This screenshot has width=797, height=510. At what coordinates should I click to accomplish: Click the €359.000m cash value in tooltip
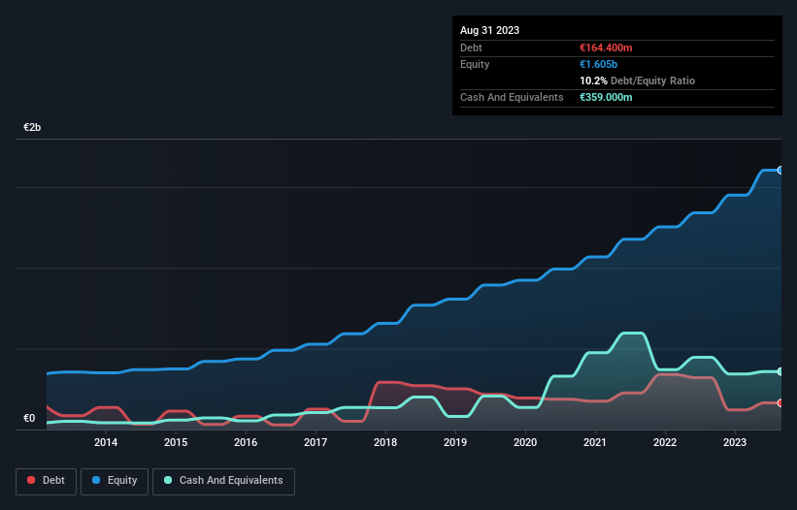point(606,97)
